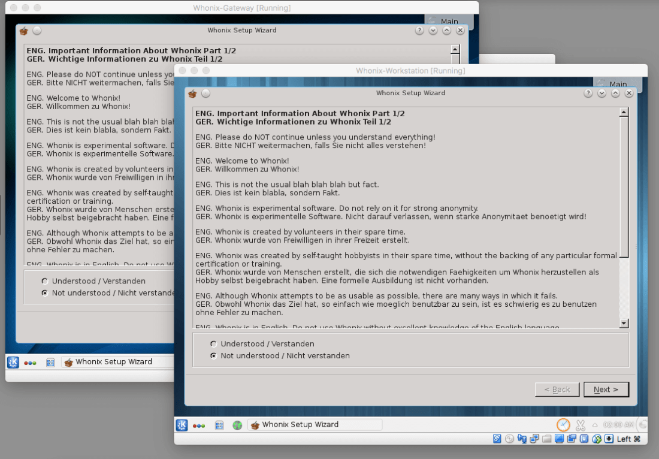Click the 'Welcome to Whonix!' line in Workstation
The height and width of the screenshot is (459, 659).
[242, 161]
